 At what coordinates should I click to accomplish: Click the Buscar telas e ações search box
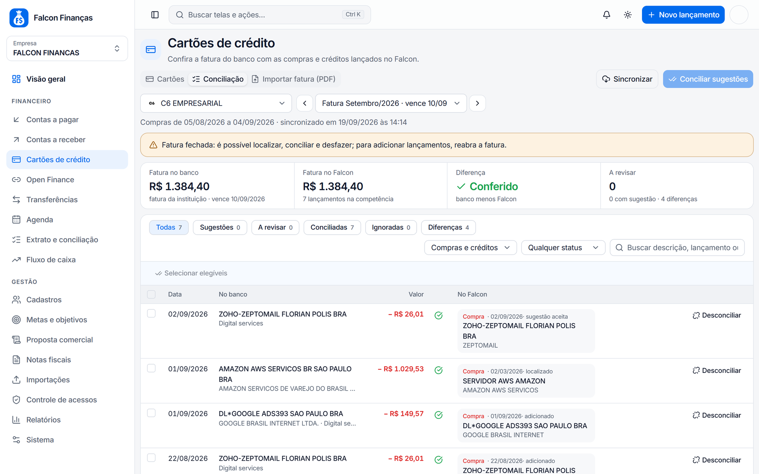[x=270, y=15]
